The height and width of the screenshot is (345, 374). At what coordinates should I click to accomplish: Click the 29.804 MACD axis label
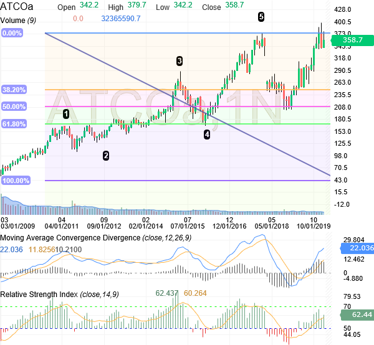(x=353, y=240)
